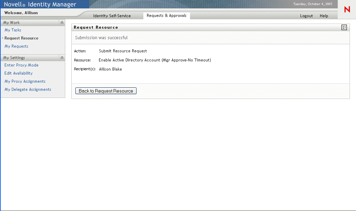Click the Request Resource panel heading
The width and height of the screenshot is (356, 211).
click(96, 27)
